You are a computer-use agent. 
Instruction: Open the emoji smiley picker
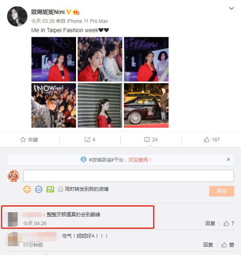pyautogui.click(x=27, y=189)
